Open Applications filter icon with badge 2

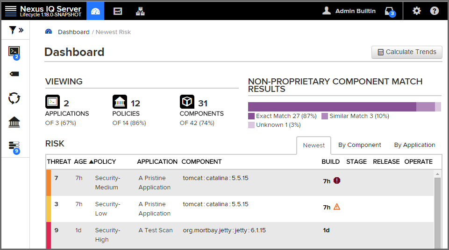[x=14, y=52]
